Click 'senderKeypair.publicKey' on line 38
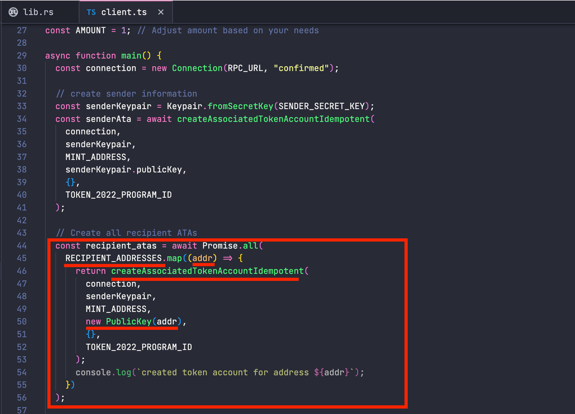The height and width of the screenshot is (414, 575). (x=126, y=169)
